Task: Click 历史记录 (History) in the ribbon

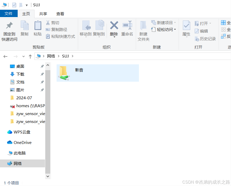Action: pos(205,39)
